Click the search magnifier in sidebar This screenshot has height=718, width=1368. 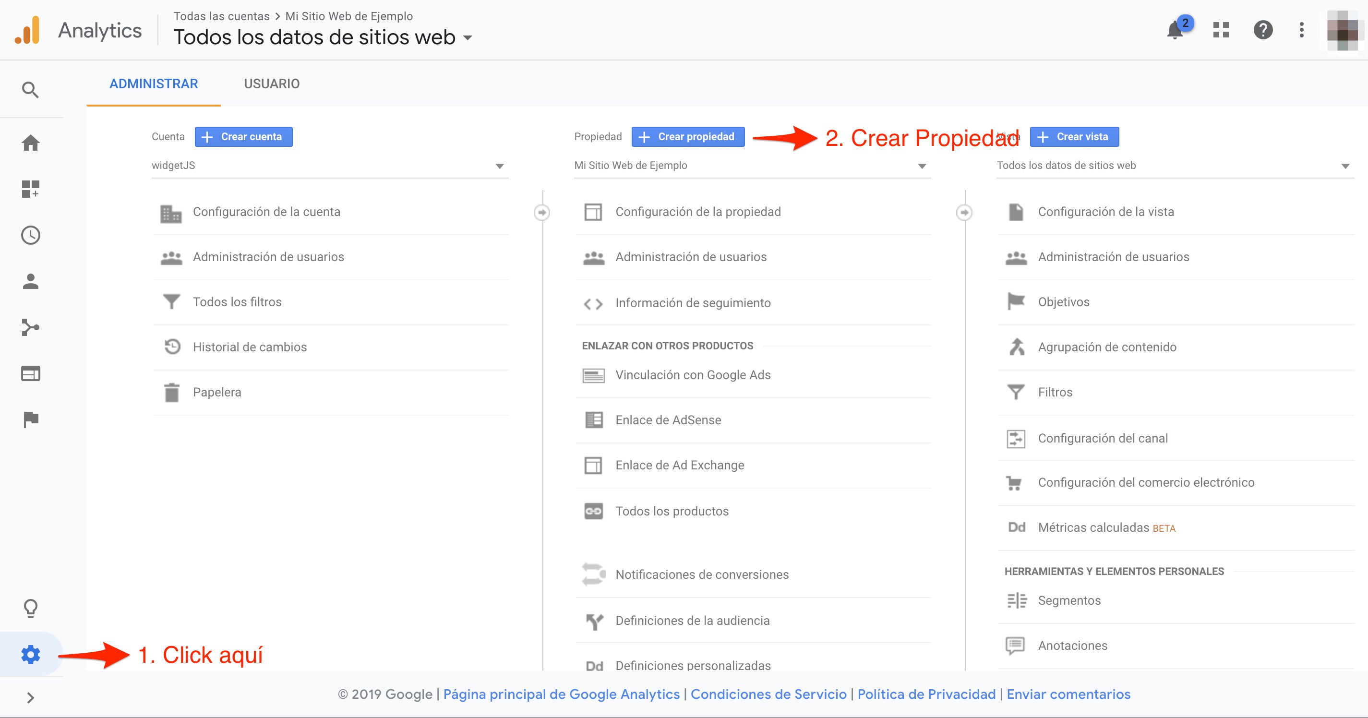click(30, 90)
